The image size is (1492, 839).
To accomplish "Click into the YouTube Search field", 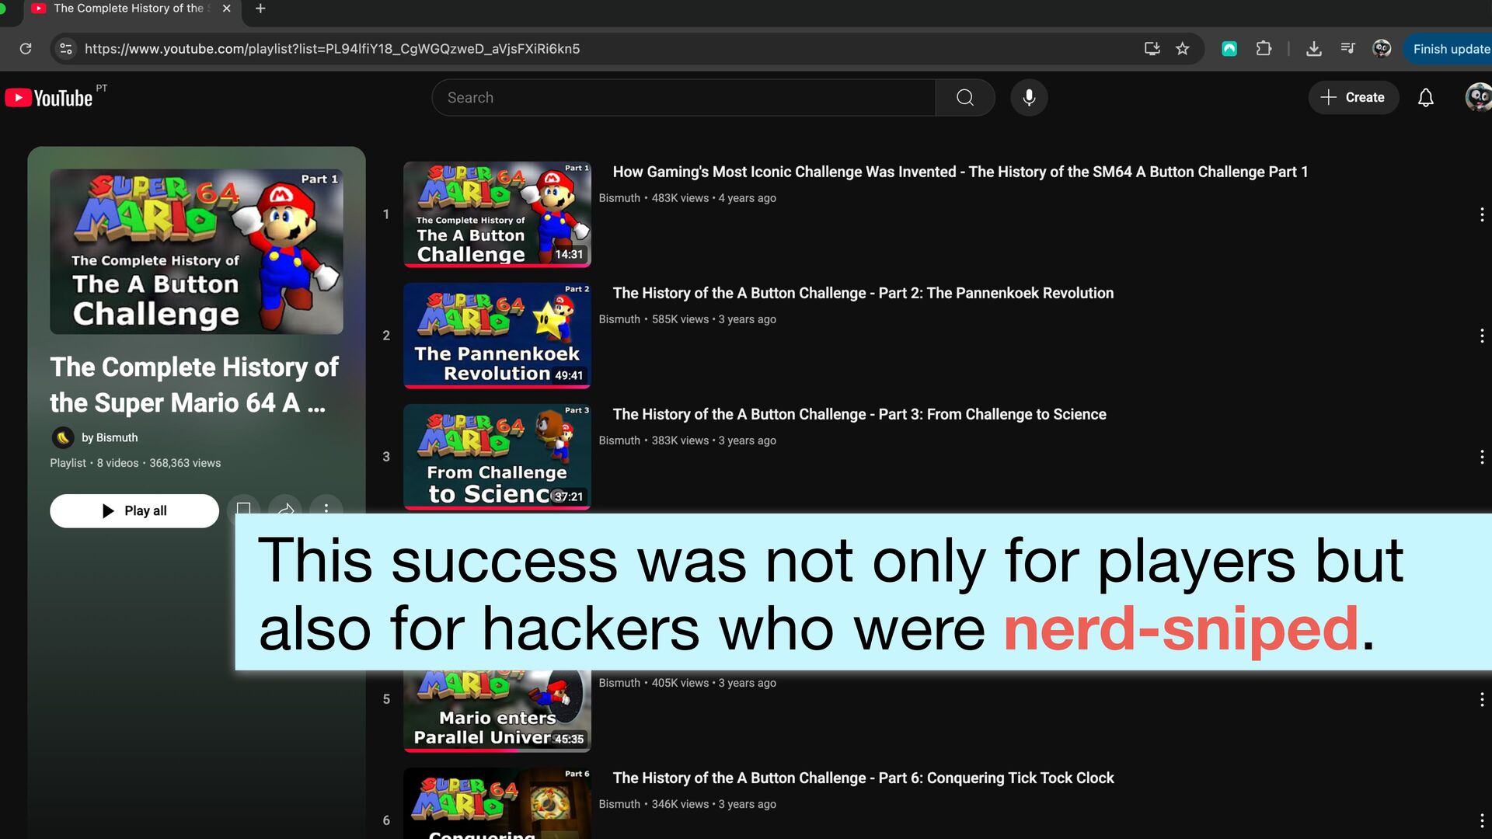I will pyautogui.click(x=684, y=98).
